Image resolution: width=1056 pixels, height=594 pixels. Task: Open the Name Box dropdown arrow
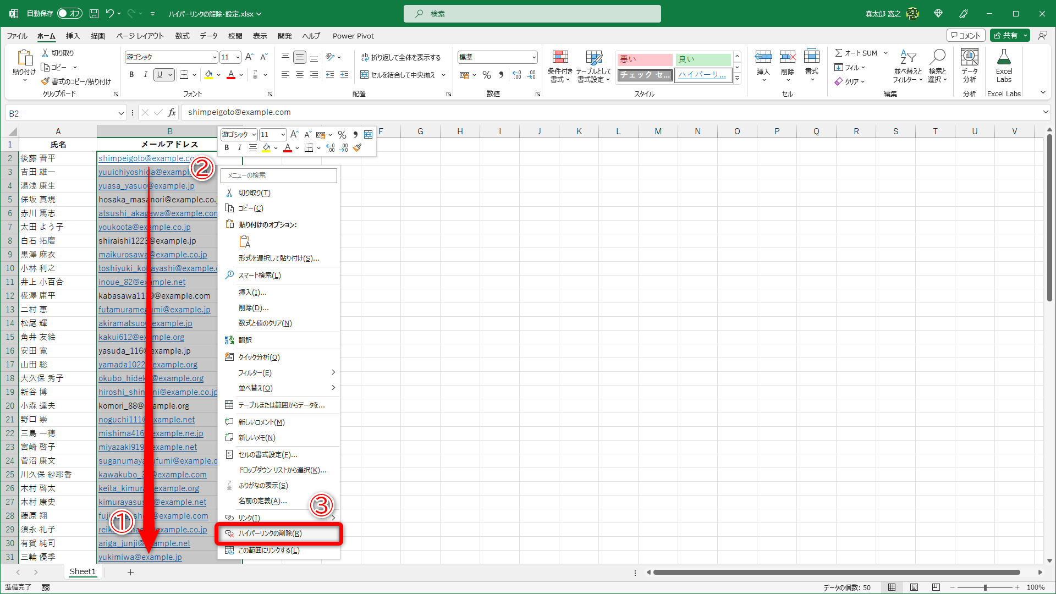click(x=121, y=113)
